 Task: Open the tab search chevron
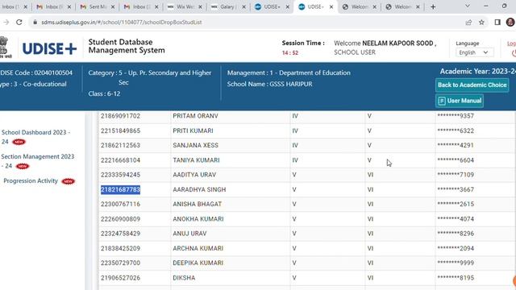pyautogui.click(x=468, y=6)
